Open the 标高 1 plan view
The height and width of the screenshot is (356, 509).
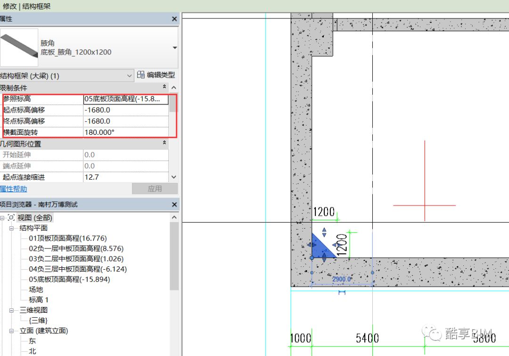coord(38,300)
